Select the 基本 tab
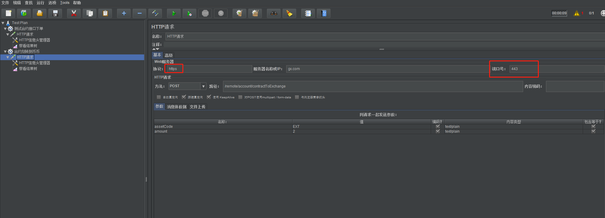The image size is (605, 218). 157,55
